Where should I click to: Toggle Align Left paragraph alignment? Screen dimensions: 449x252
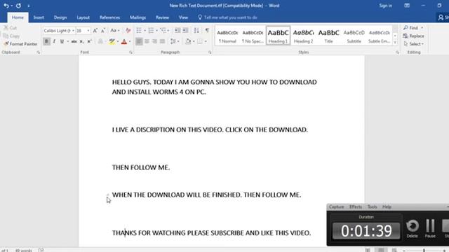(x=139, y=41)
